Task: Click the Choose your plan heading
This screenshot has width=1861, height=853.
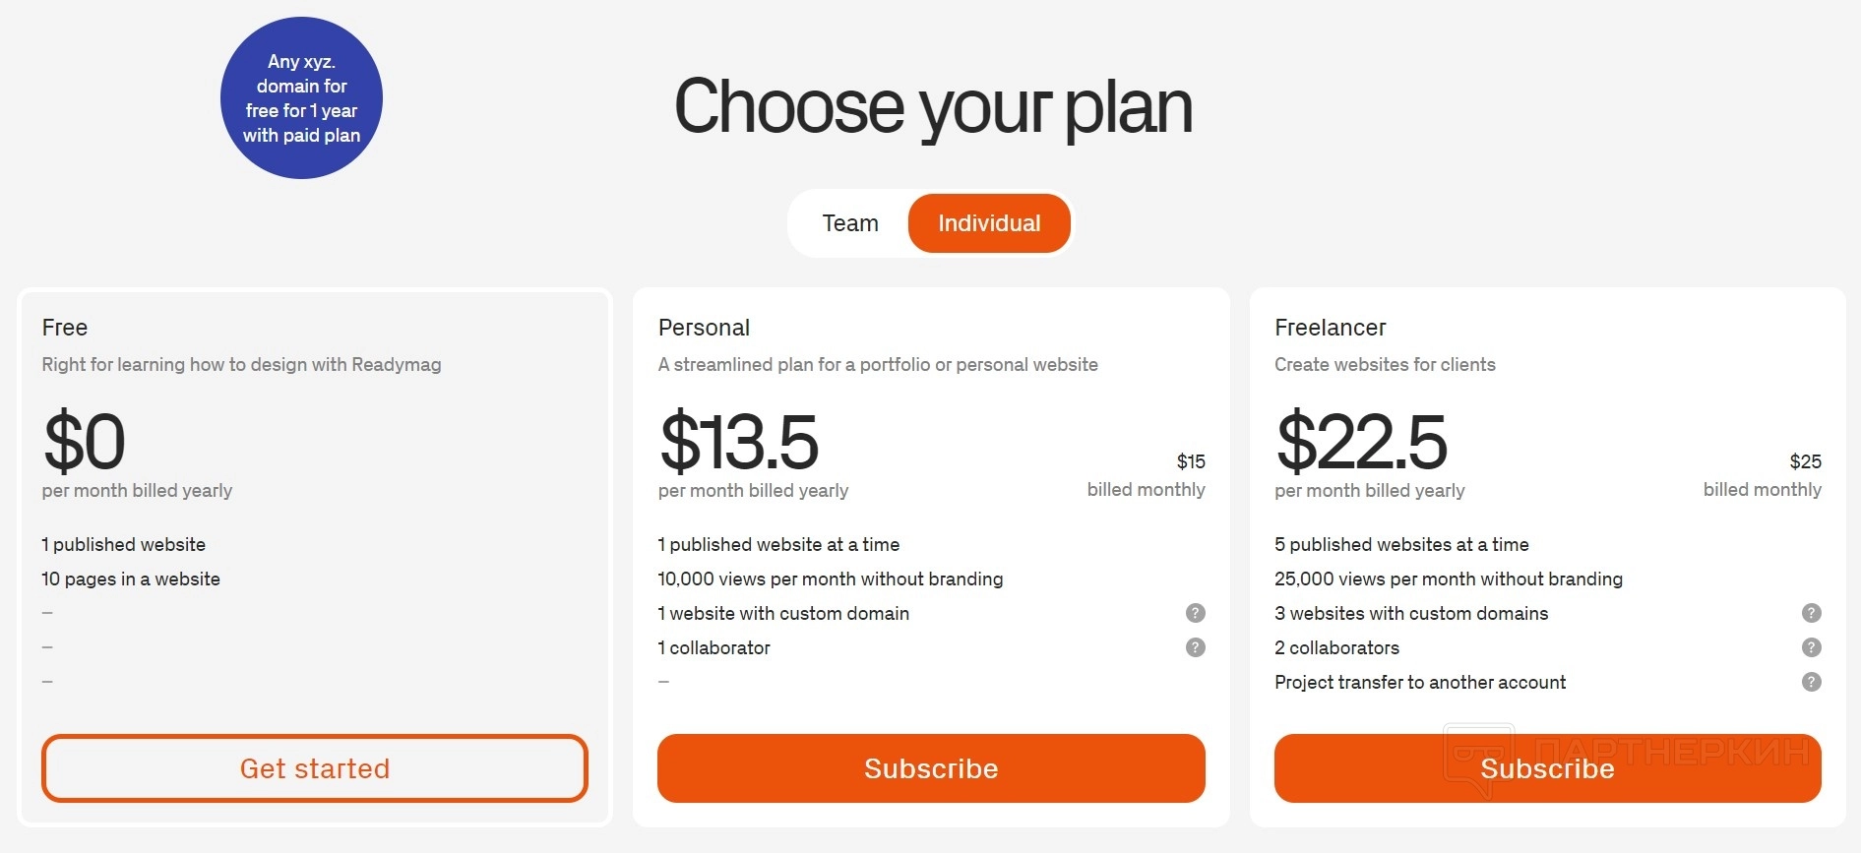Action: [933, 106]
